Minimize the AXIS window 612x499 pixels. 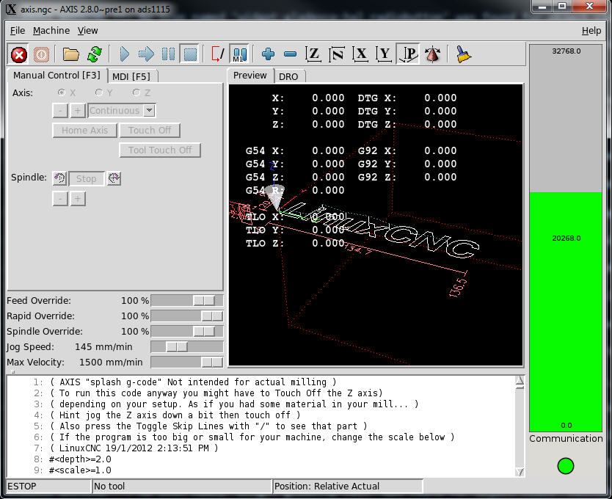(542, 7)
